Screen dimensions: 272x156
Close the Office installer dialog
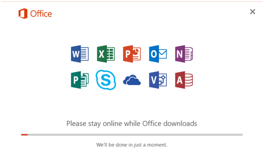[x=253, y=12]
